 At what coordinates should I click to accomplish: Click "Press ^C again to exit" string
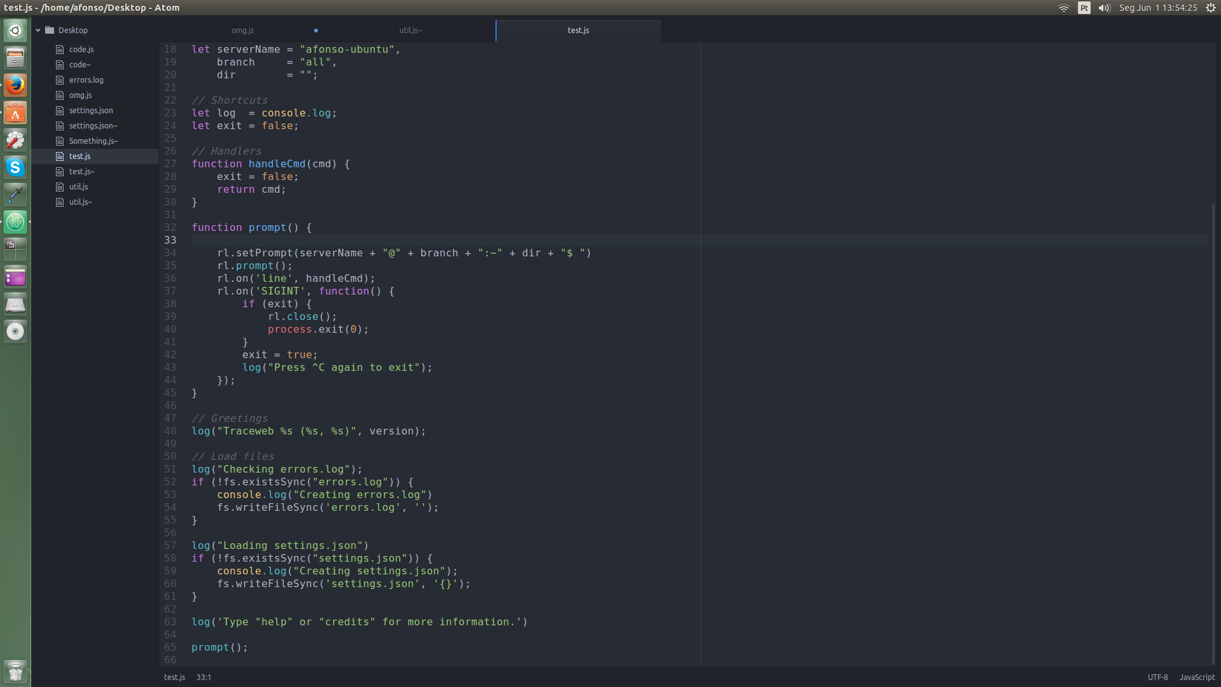click(x=344, y=367)
